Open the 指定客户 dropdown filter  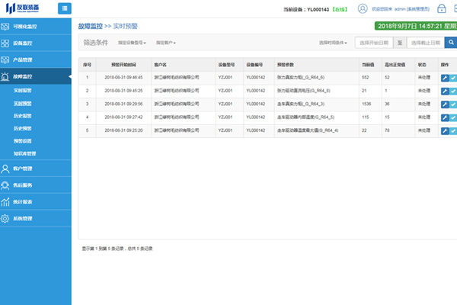(167, 43)
